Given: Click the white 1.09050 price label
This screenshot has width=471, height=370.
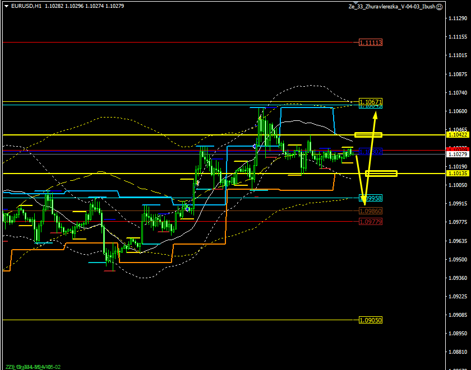Looking at the screenshot, I should (x=371, y=320).
